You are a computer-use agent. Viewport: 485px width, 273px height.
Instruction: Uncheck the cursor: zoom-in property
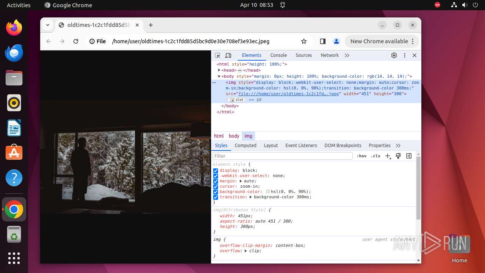tap(216, 187)
